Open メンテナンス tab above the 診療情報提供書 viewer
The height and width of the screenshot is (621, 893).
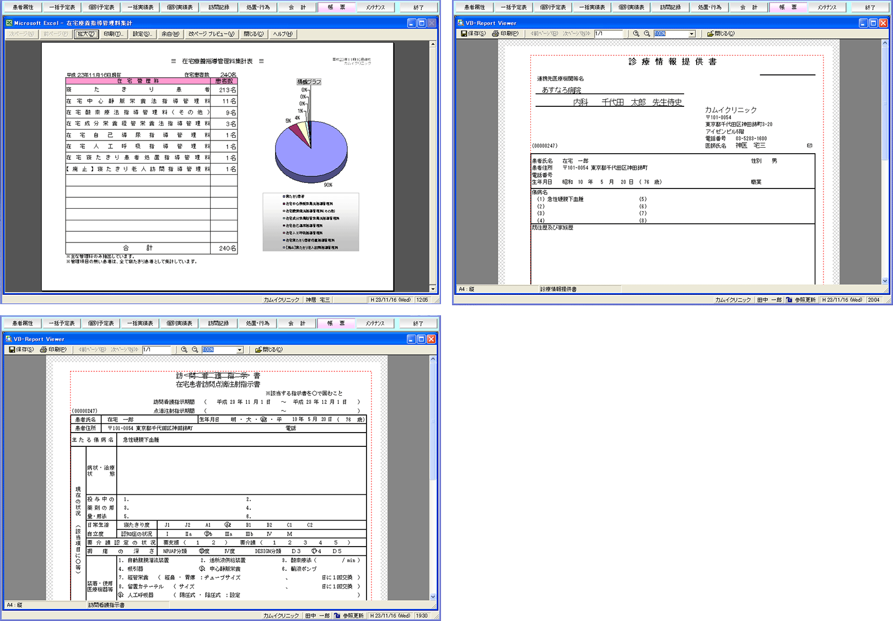(x=827, y=7)
